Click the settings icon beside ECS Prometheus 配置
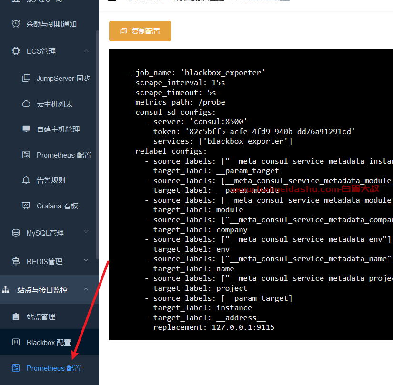Viewport: 393px width, 385px height. point(26,155)
